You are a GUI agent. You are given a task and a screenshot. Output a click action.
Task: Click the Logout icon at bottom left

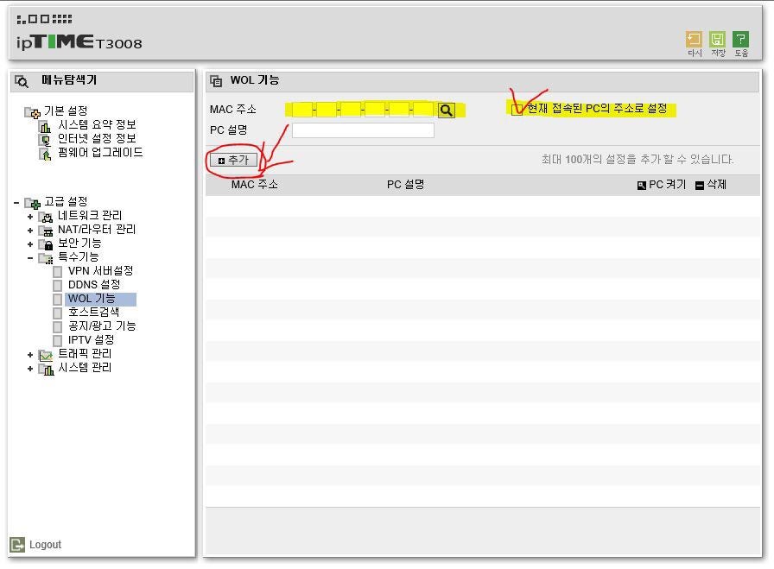point(17,545)
